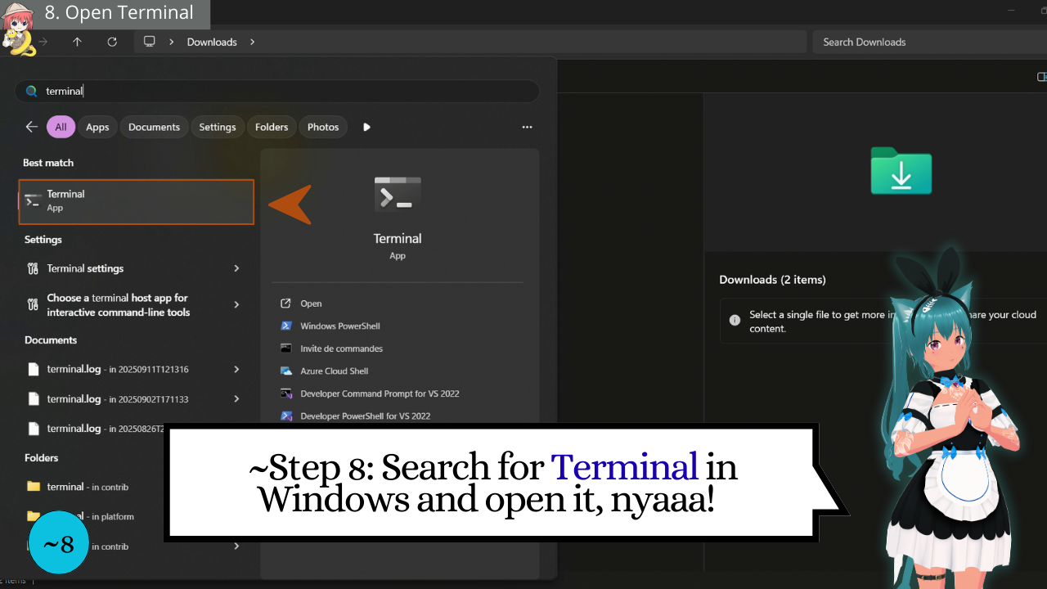Image resolution: width=1047 pixels, height=589 pixels.
Task: Show more filter tabs with play arrow
Action: pos(366,127)
